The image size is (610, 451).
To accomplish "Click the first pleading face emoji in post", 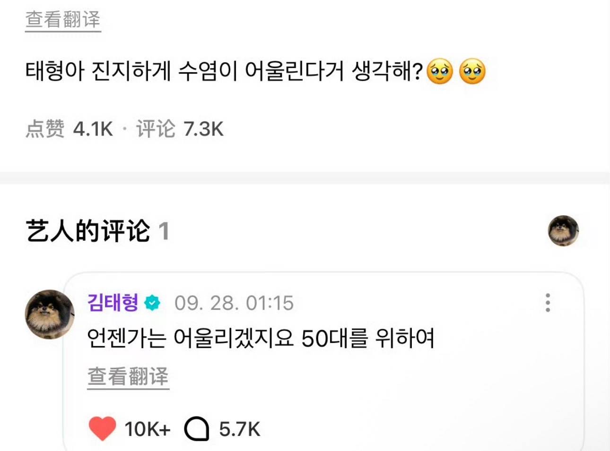I will (x=440, y=72).
